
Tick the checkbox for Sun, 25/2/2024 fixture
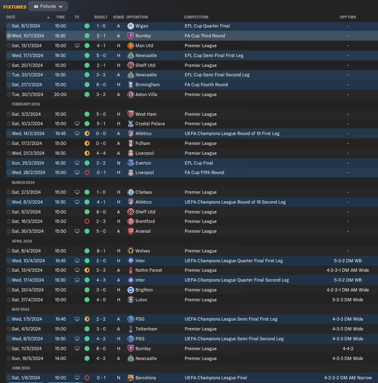pyautogui.click(x=9, y=163)
